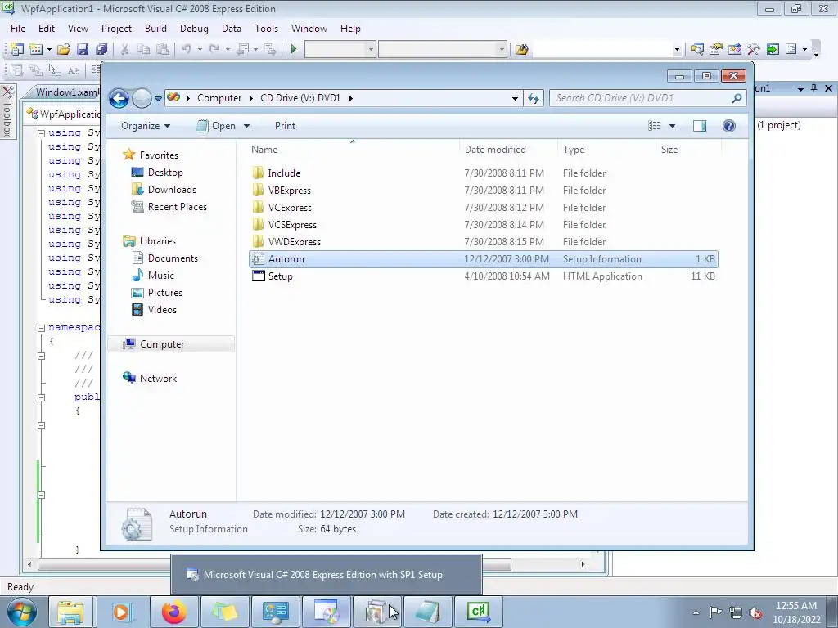838x628 pixels.
Task: Open the Debug menu
Action: pyautogui.click(x=194, y=29)
